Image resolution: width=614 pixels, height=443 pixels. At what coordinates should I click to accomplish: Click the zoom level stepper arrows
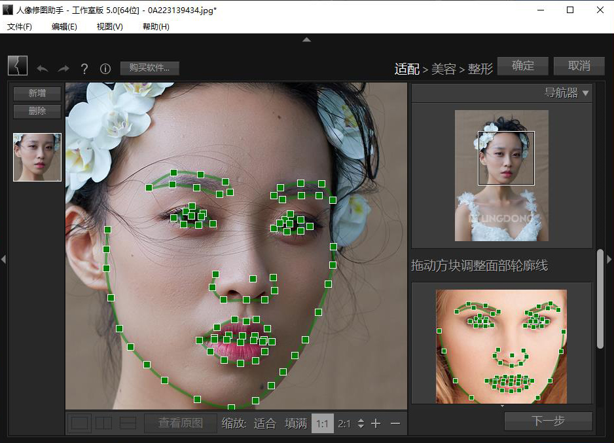tap(361, 423)
